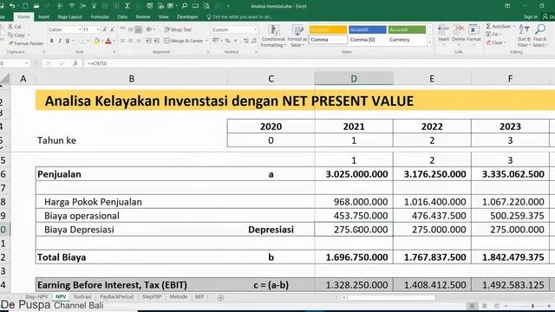Click the Increase Decimal icon
555x312 pixels.
click(246, 41)
